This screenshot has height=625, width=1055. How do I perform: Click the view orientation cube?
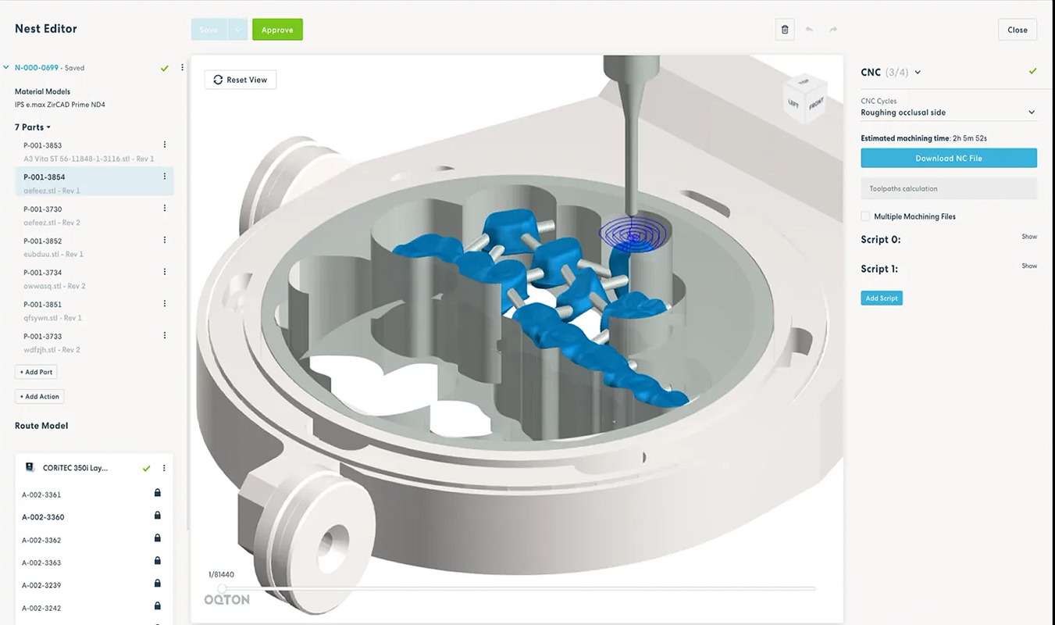tap(804, 100)
